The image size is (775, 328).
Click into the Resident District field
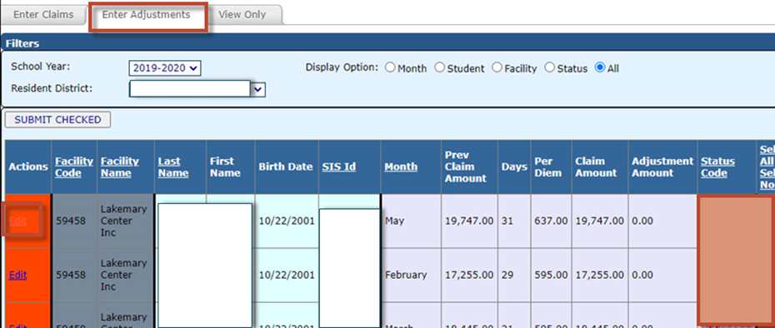click(190, 89)
